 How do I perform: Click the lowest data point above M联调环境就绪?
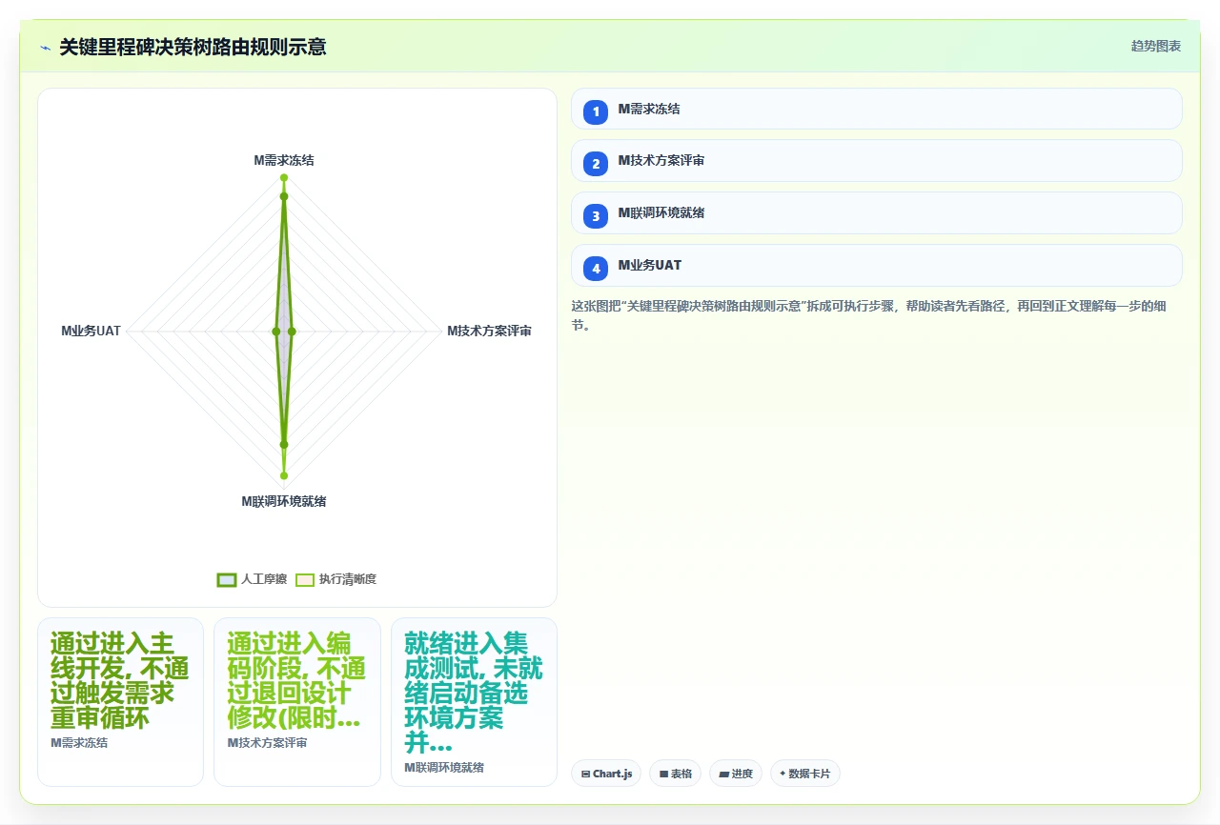coord(284,475)
